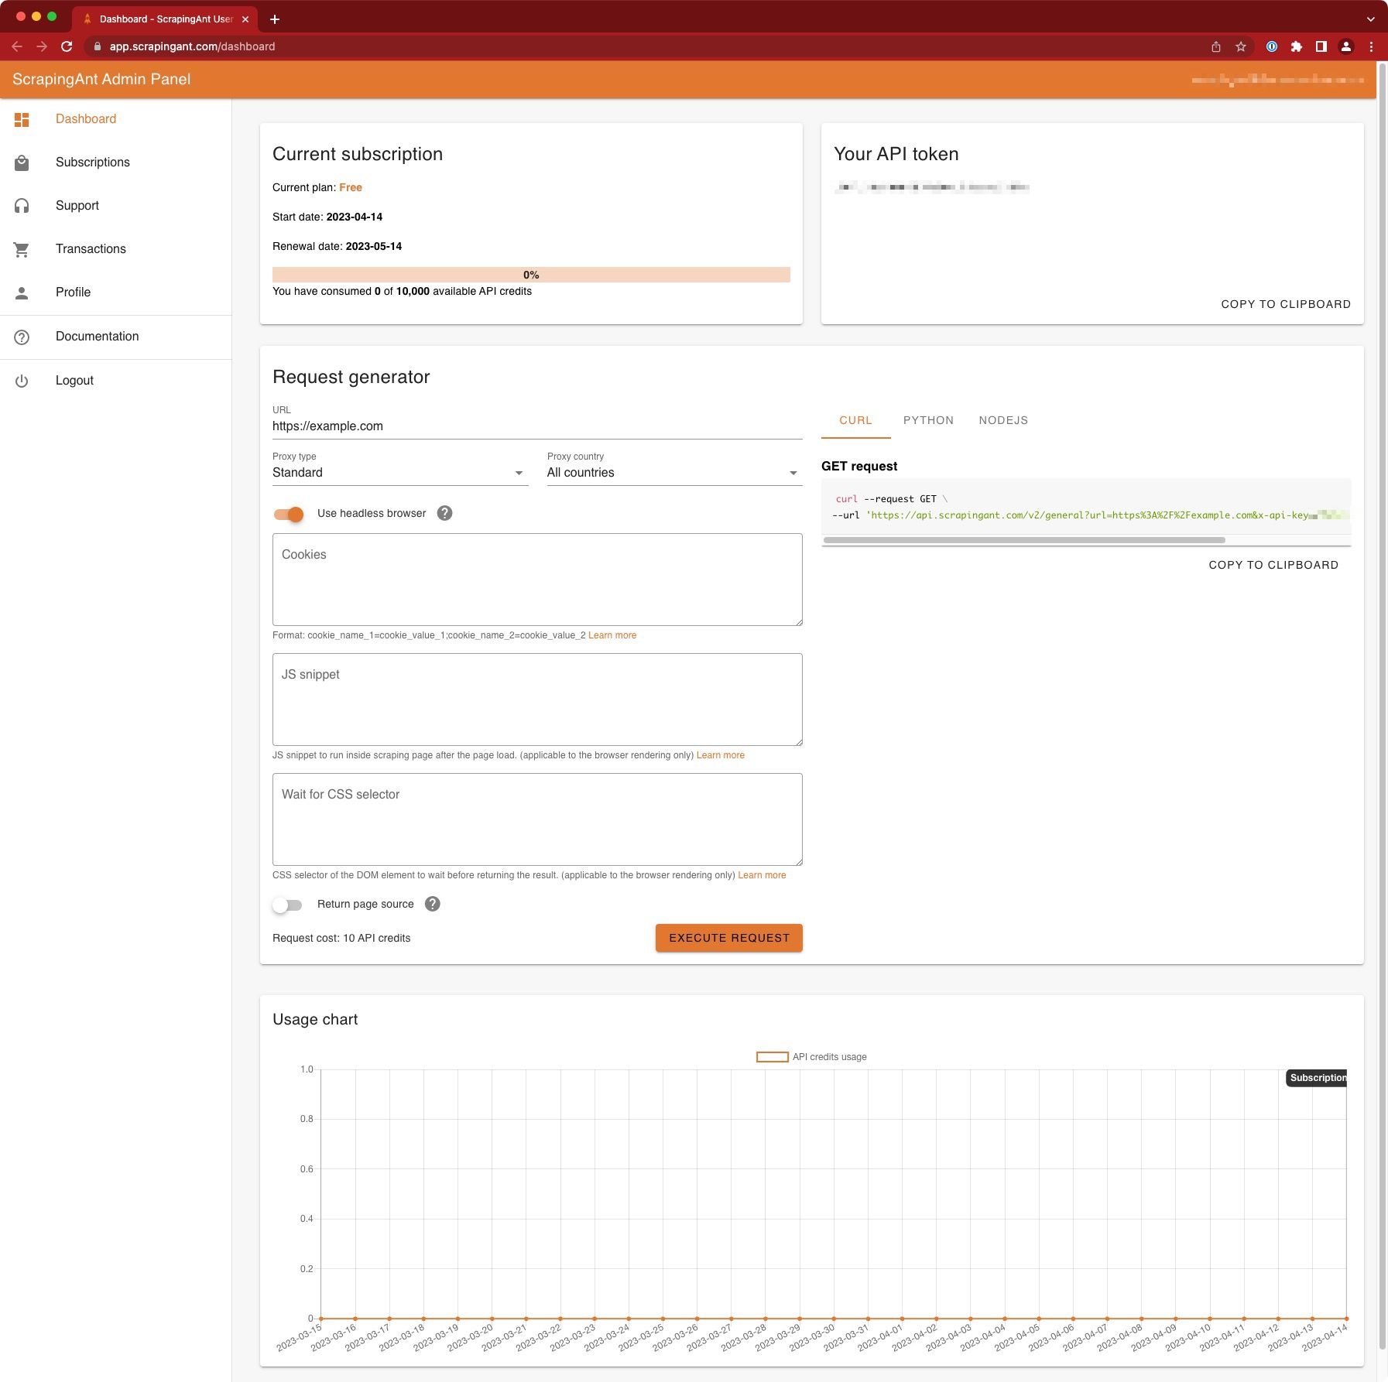Click the Documentation question mark icon
The width and height of the screenshot is (1388, 1382).
point(22,337)
